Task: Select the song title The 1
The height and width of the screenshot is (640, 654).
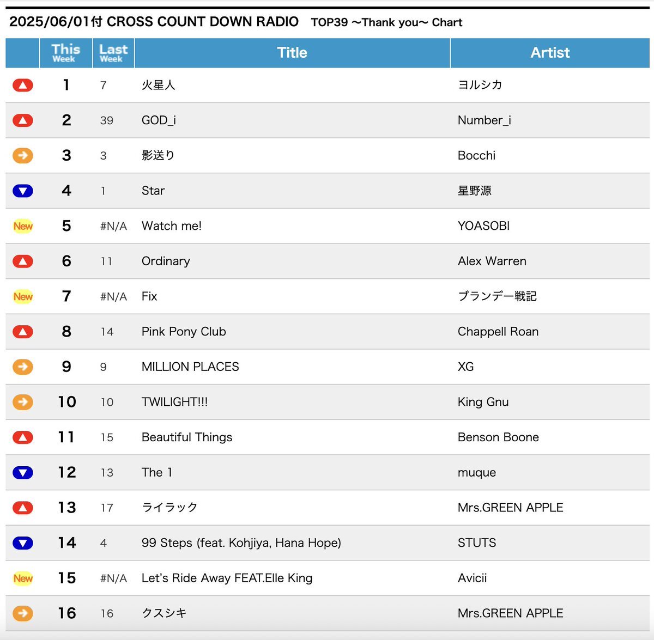Action: [157, 472]
